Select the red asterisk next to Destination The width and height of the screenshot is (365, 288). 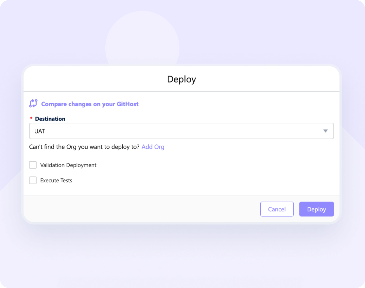pyautogui.click(x=30, y=118)
